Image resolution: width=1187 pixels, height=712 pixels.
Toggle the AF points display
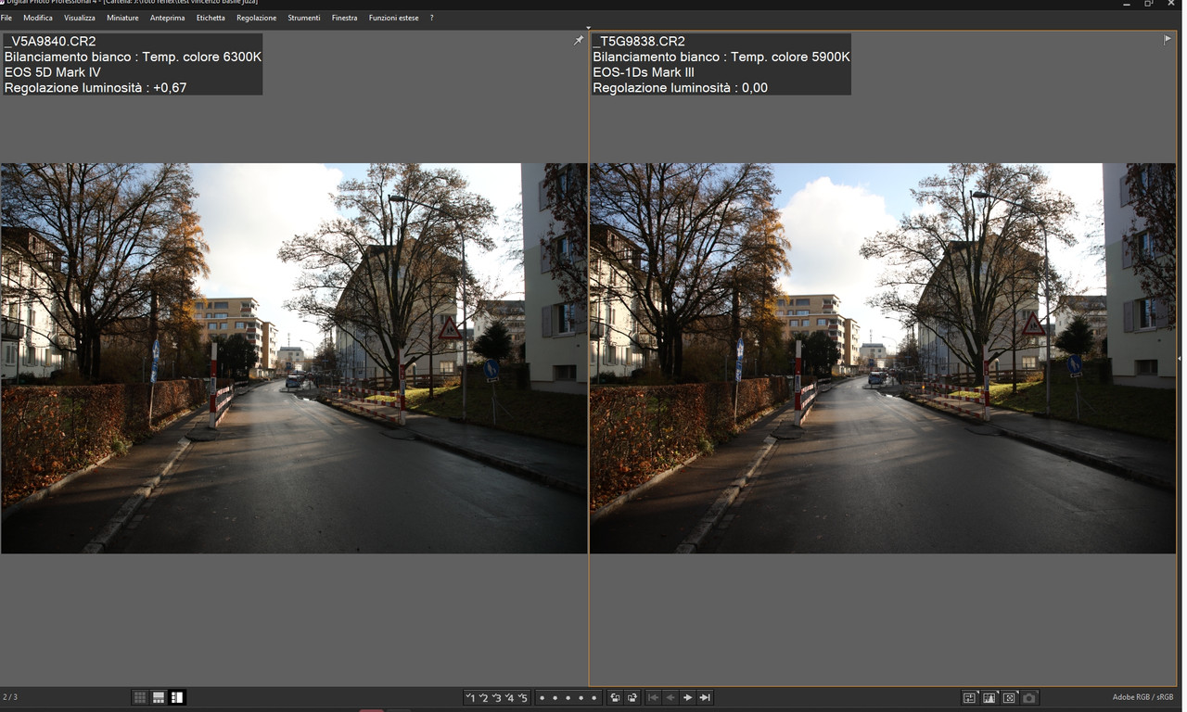[x=1009, y=697]
